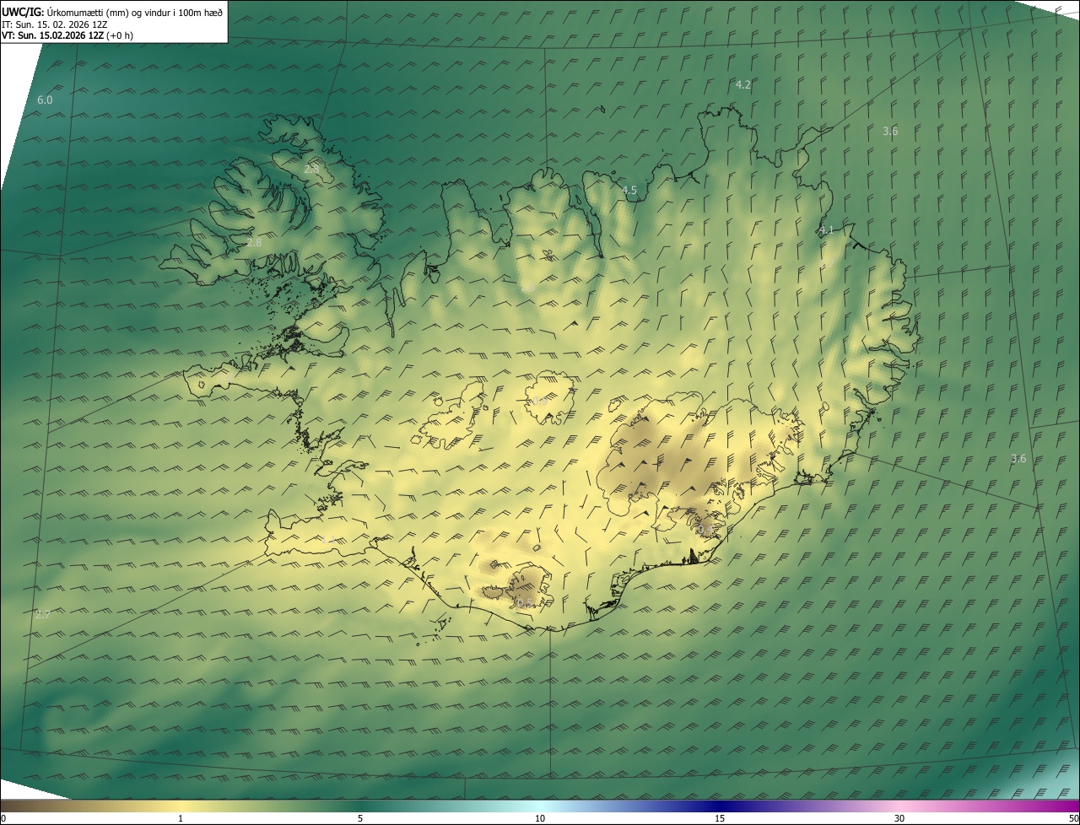Click the 3.6 value label northeast of Iceland

pyautogui.click(x=890, y=131)
